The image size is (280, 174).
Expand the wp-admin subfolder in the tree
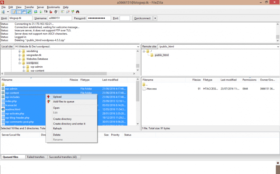(x=24, y=67)
